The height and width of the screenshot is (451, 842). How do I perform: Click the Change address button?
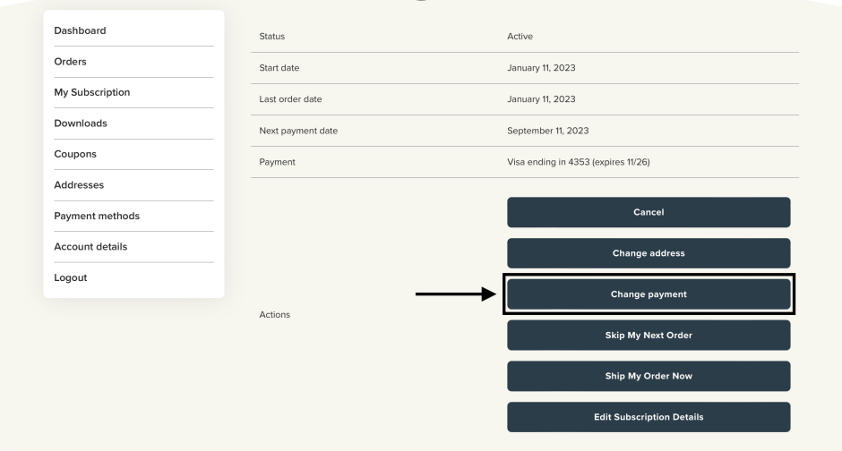(x=649, y=253)
